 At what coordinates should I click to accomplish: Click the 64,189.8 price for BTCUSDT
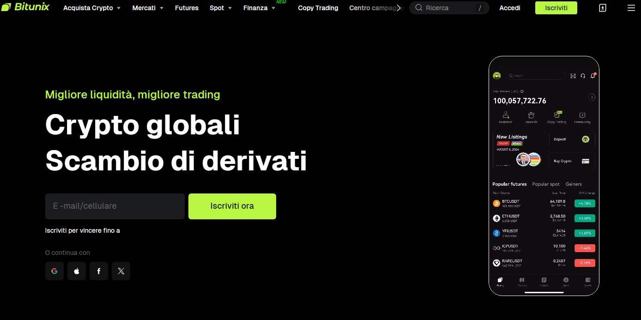tap(557, 201)
